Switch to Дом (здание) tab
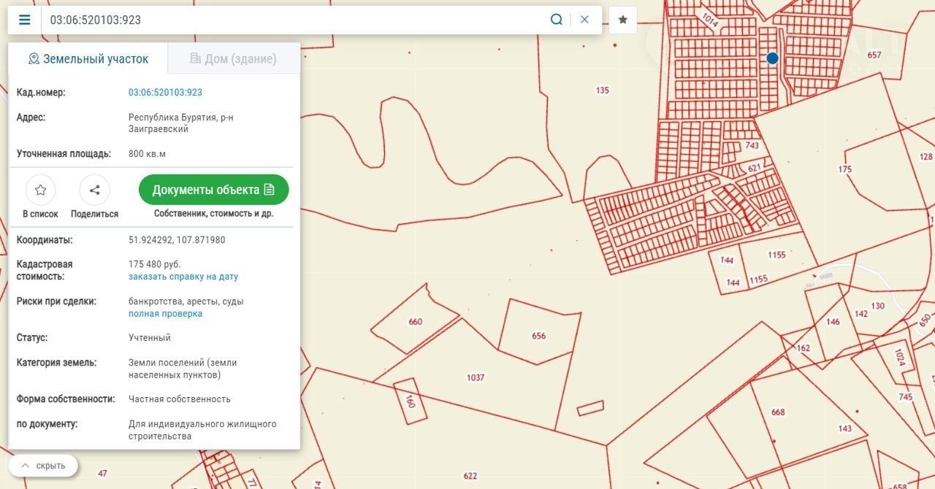This screenshot has height=489, width=935. (x=233, y=59)
